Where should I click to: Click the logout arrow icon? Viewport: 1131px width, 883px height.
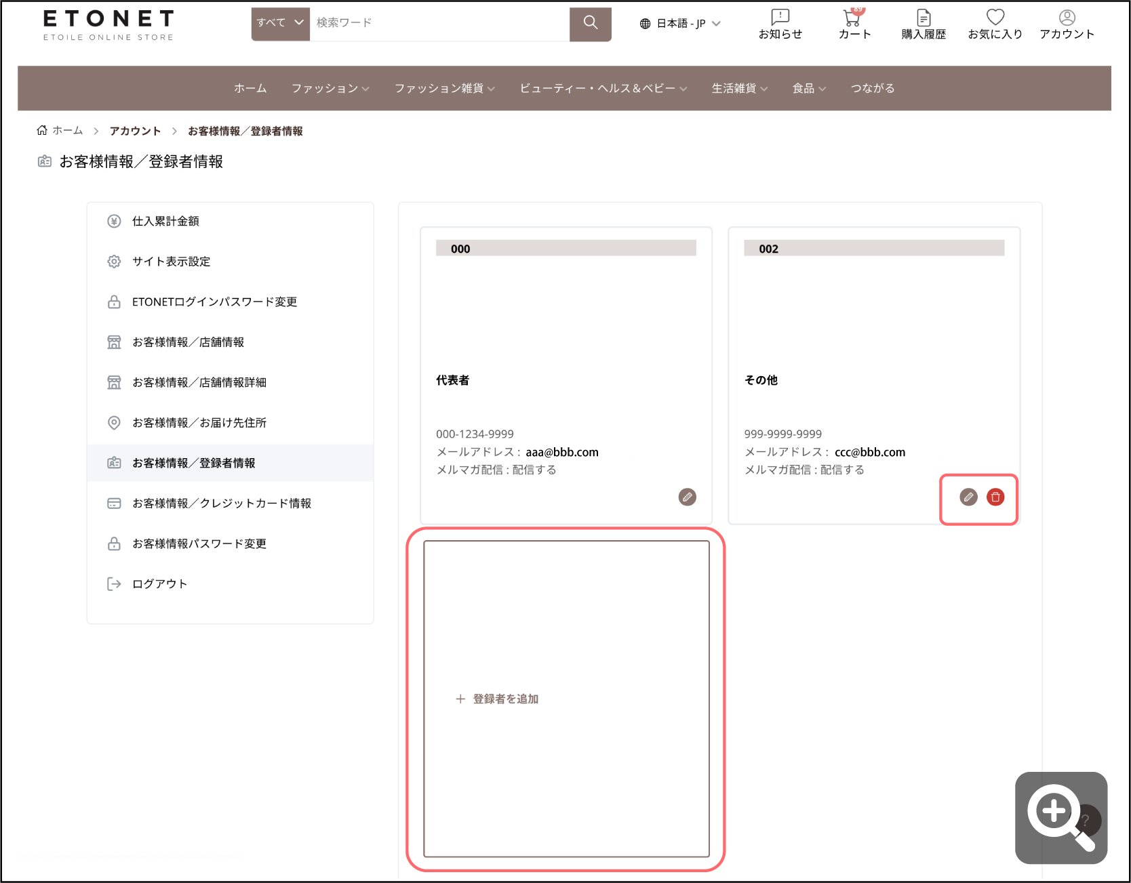coord(114,584)
